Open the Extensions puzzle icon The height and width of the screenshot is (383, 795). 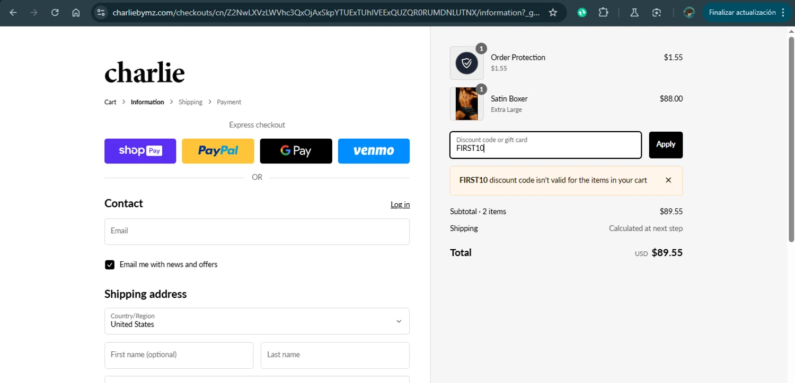tap(603, 12)
